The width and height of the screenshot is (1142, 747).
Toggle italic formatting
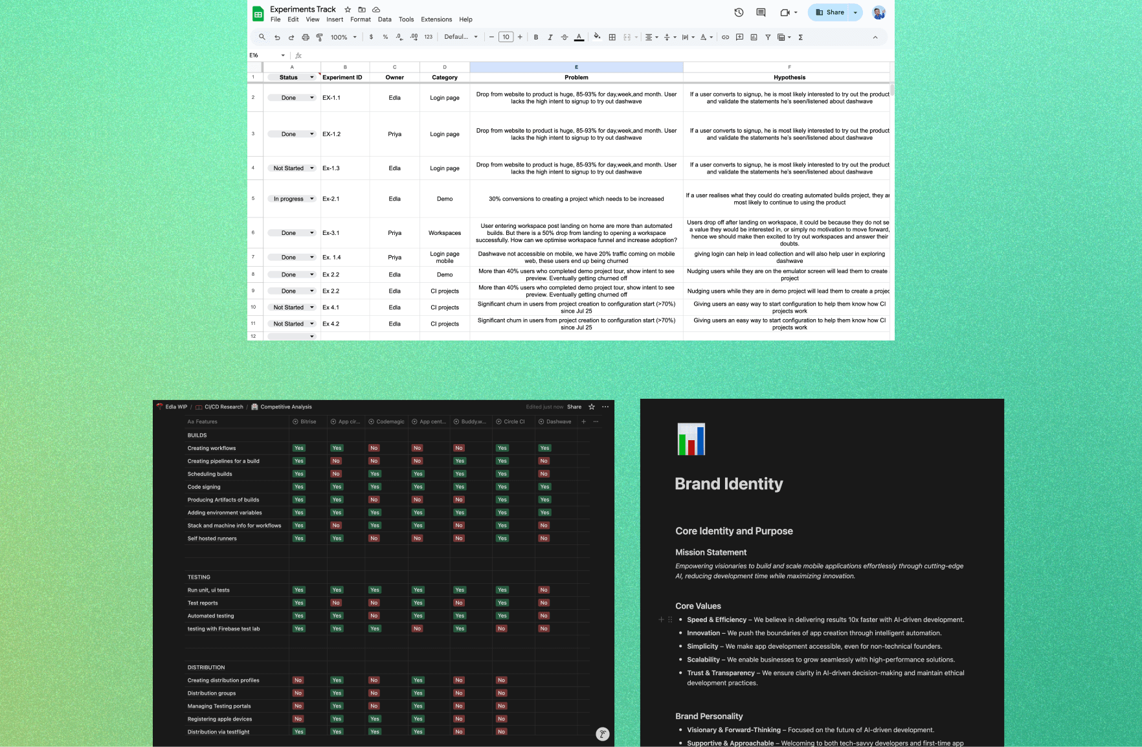550,37
